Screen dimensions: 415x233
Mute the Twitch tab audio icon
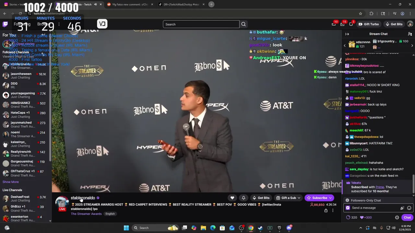point(95,4)
